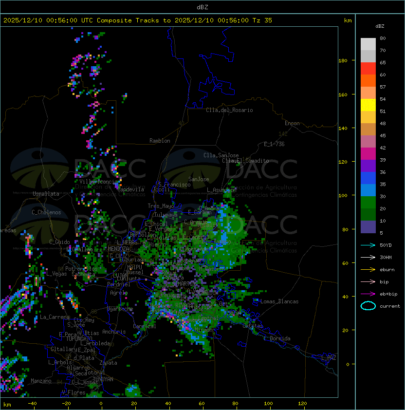Click the cyan 50YD arrow in legend
The width and height of the screenshot is (405, 410).
click(368, 245)
